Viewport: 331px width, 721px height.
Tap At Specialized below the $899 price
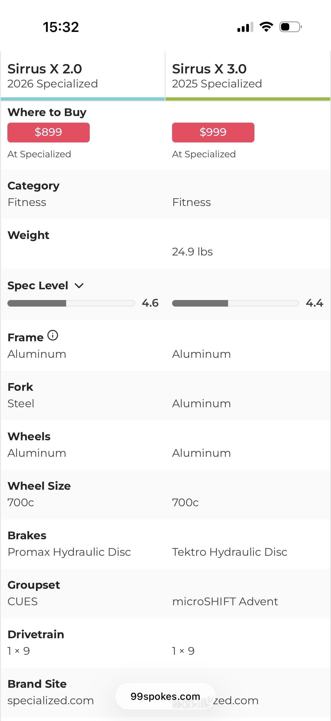coord(39,154)
